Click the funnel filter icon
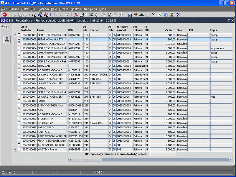Image resolution: width=236 pixels, height=177 pixels. click(x=67, y=15)
